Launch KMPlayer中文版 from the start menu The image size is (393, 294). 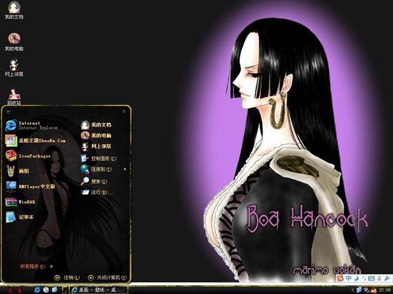(x=30, y=186)
